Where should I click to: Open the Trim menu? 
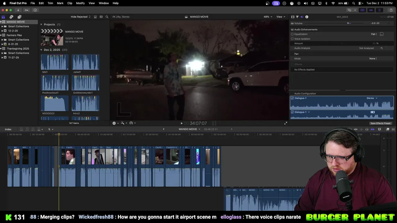tap(50, 3)
